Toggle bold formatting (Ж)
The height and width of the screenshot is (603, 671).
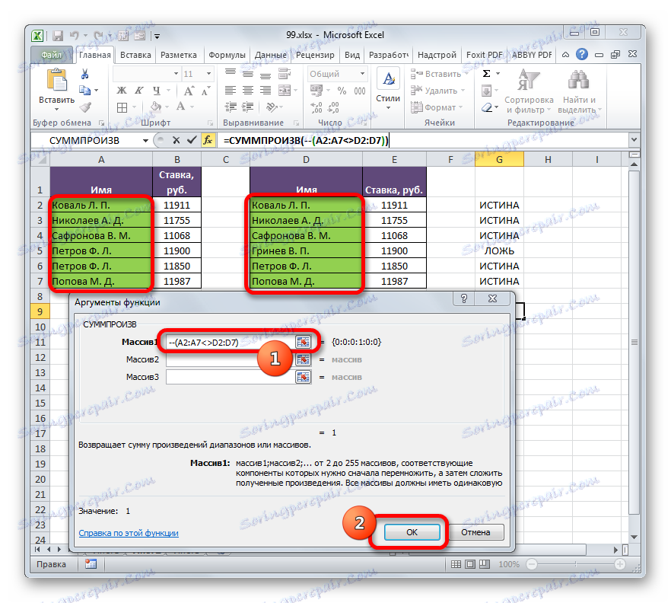click(122, 90)
